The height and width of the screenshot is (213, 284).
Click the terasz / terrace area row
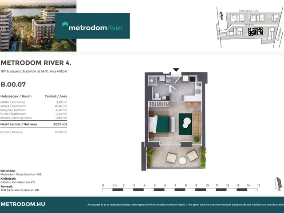34,132
